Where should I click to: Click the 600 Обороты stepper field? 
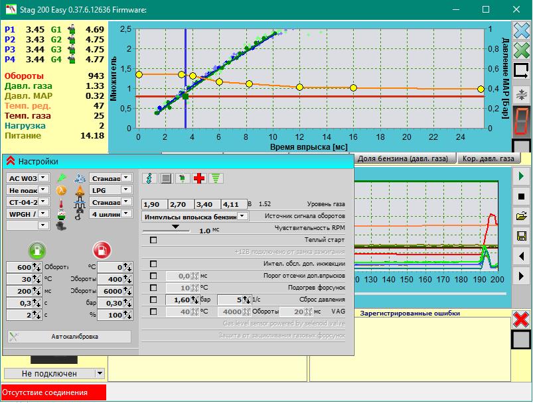click(x=24, y=267)
